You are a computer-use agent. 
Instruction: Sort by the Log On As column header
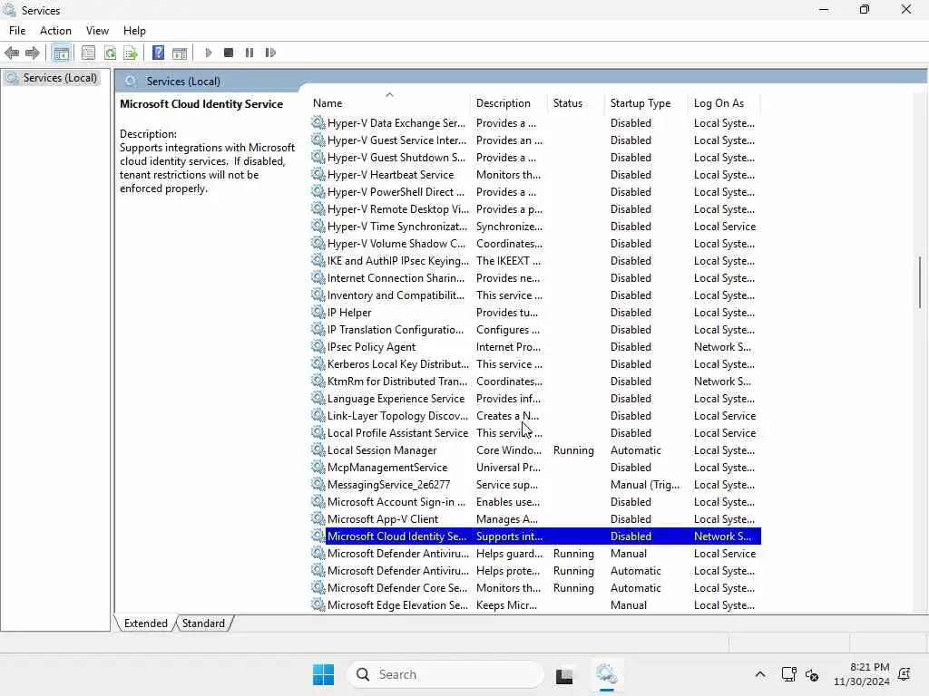tap(725, 103)
